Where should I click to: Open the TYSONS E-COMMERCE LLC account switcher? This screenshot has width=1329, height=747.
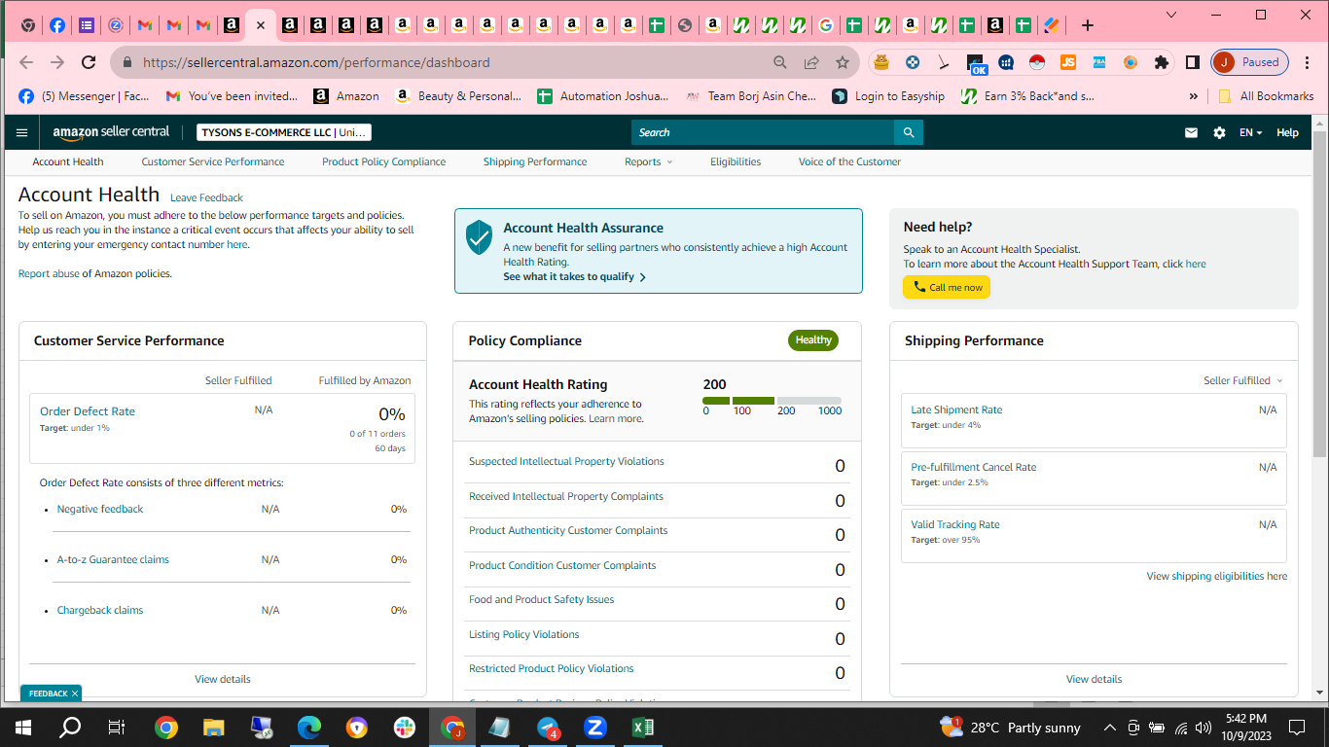tap(284, 132)
